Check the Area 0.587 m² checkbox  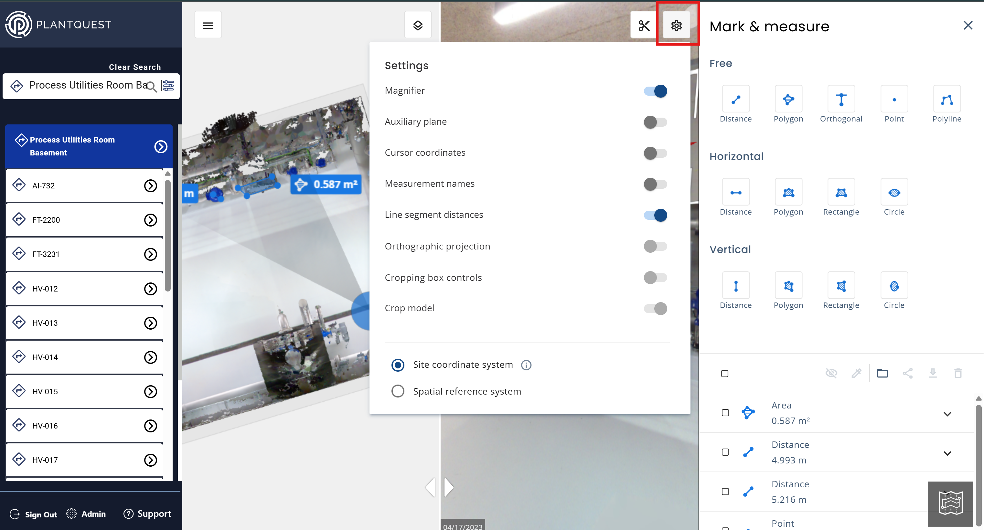pyautogui.click(x=725, y=413)
